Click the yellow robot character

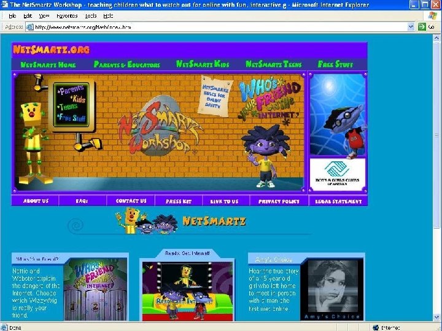[33, 142]
